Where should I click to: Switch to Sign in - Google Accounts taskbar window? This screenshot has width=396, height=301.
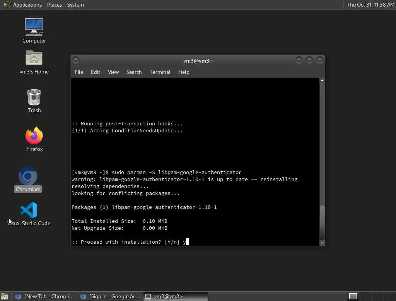click(x=110, y=296)
